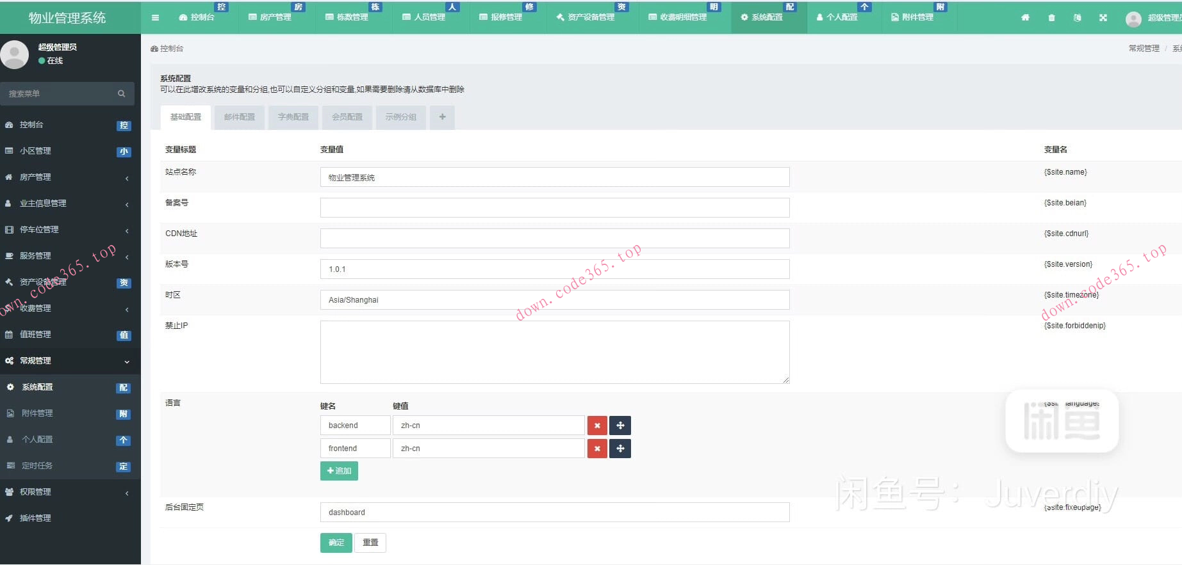1182x565 pixels.
Task: Expand the 业主信息管理 sidebar submenu
Action: click(127, 204)
